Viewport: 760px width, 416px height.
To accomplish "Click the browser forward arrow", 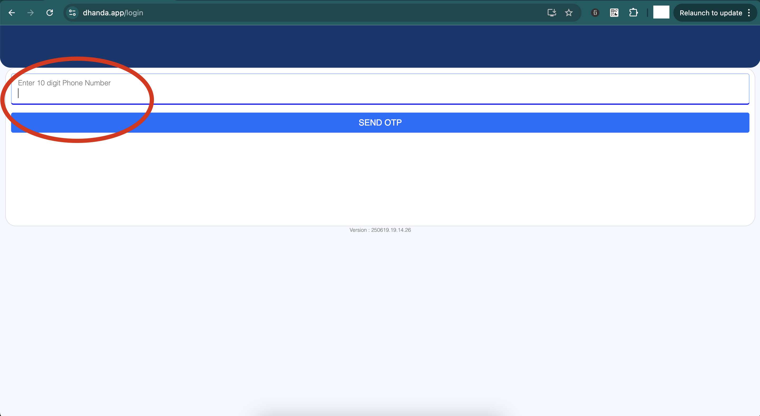I will [x=30, y=13].
